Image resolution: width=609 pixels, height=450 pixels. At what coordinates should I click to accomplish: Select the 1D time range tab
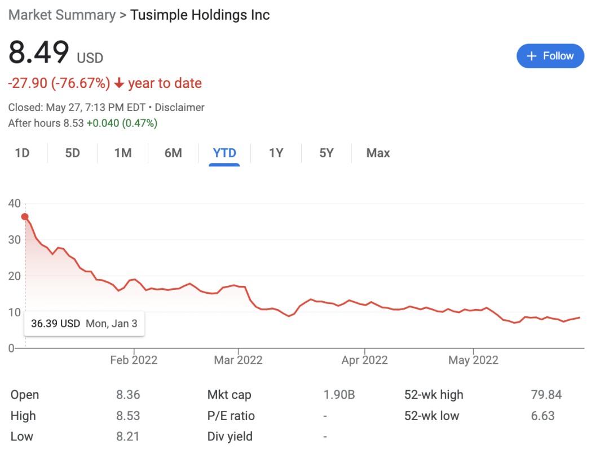22,153
